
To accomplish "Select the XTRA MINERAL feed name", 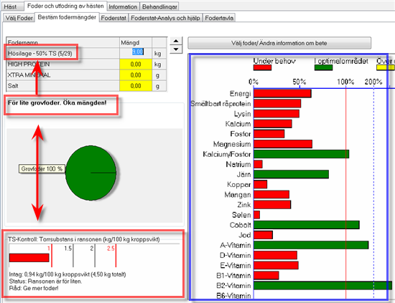I will (29, 75).
